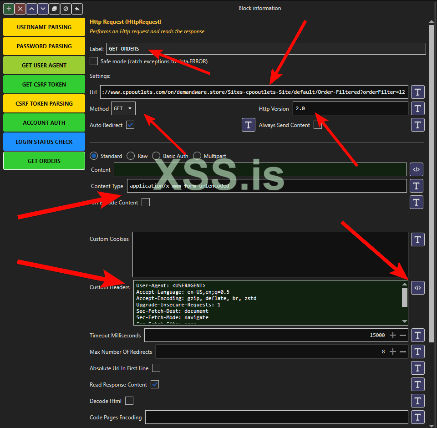The image size is (437, 428).
Task: Select the USERNAME PARSING block
Action: click(44, 27)
